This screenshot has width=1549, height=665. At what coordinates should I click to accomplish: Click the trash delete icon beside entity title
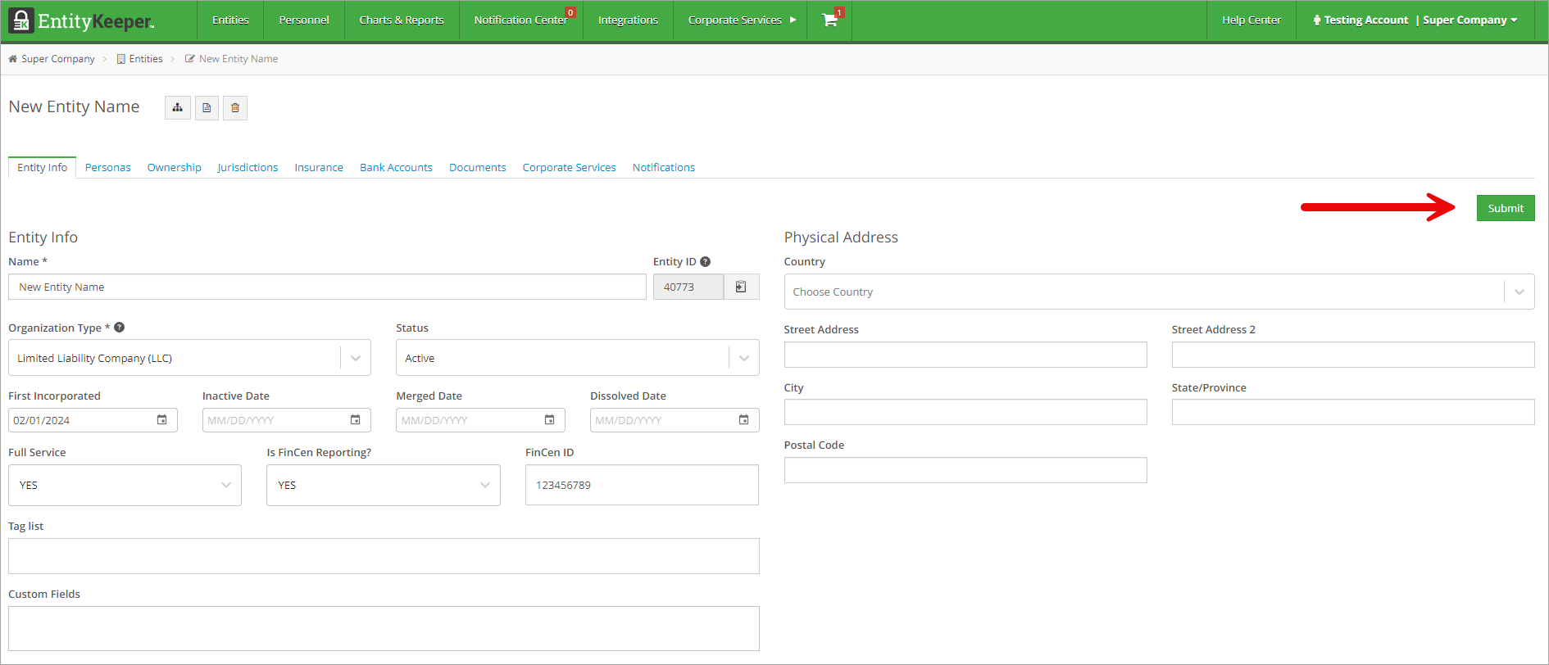(x=235, y=107)
